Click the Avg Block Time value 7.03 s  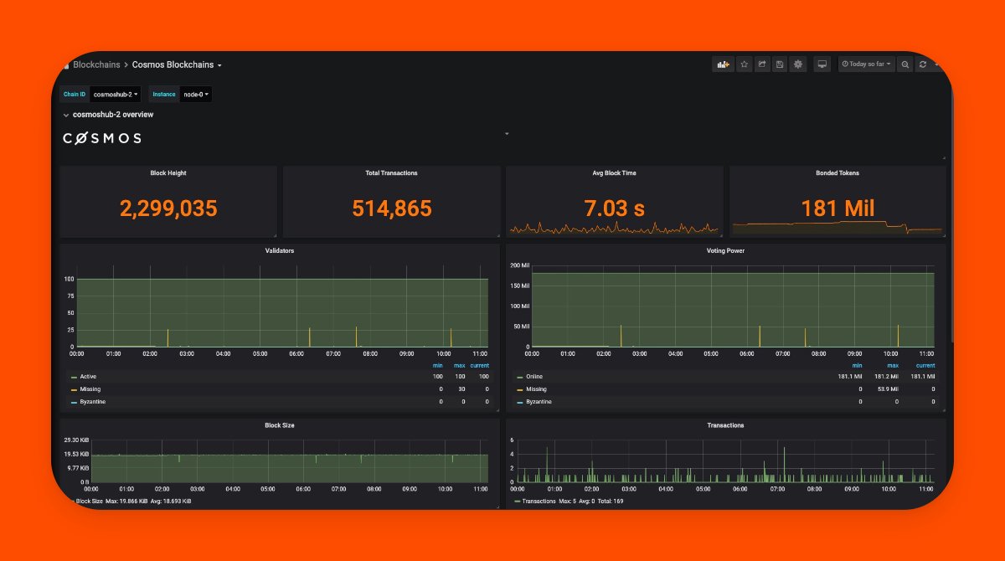tap(614, 208)
